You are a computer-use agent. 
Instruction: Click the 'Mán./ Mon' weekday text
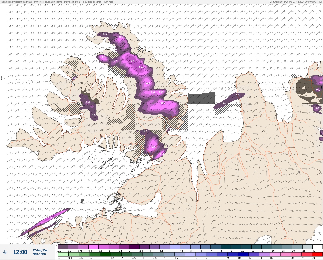[39, 254]
